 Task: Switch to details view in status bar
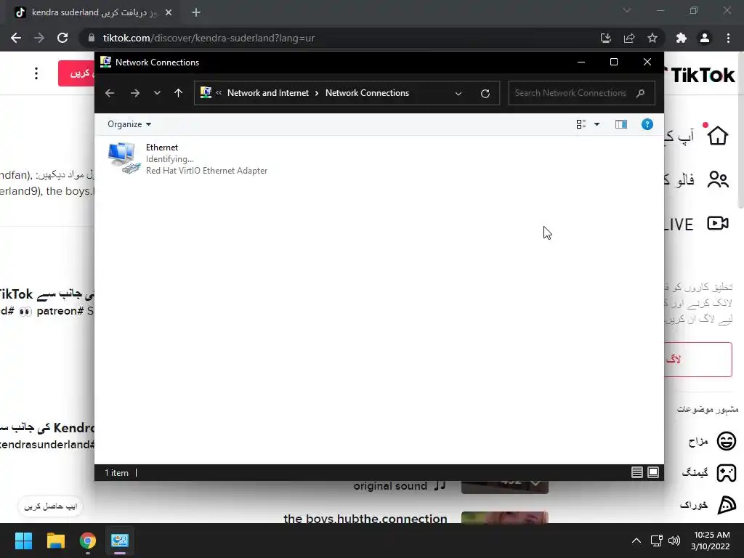[636, 472]
